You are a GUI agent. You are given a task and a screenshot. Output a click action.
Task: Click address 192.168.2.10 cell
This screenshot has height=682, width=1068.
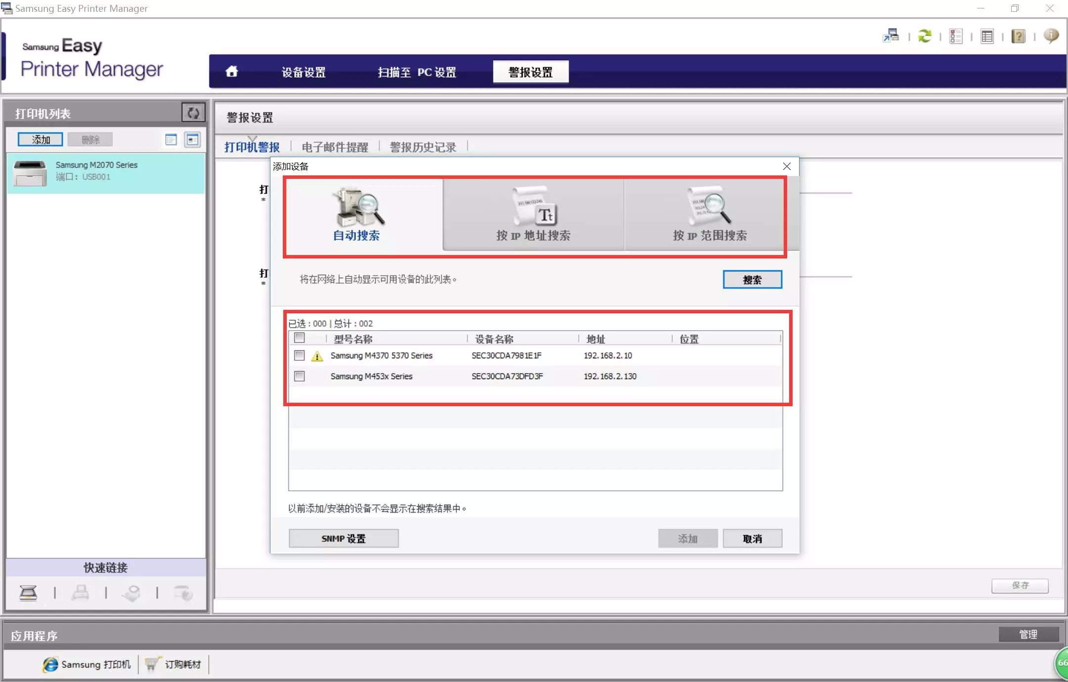(608, 355)
